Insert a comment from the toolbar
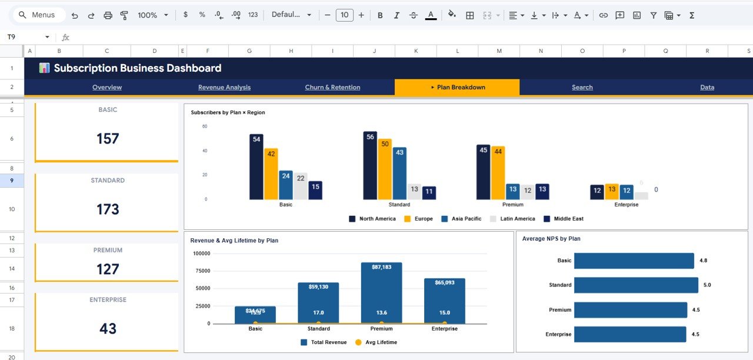The width and height of the screenshot is (753, 360). [619, 15]
